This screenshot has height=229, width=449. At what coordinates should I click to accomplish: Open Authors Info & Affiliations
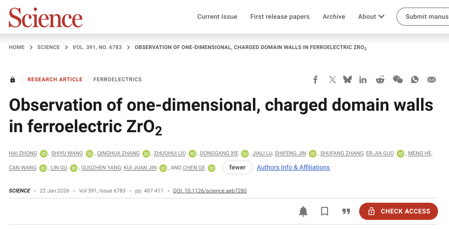click(293, 167)
